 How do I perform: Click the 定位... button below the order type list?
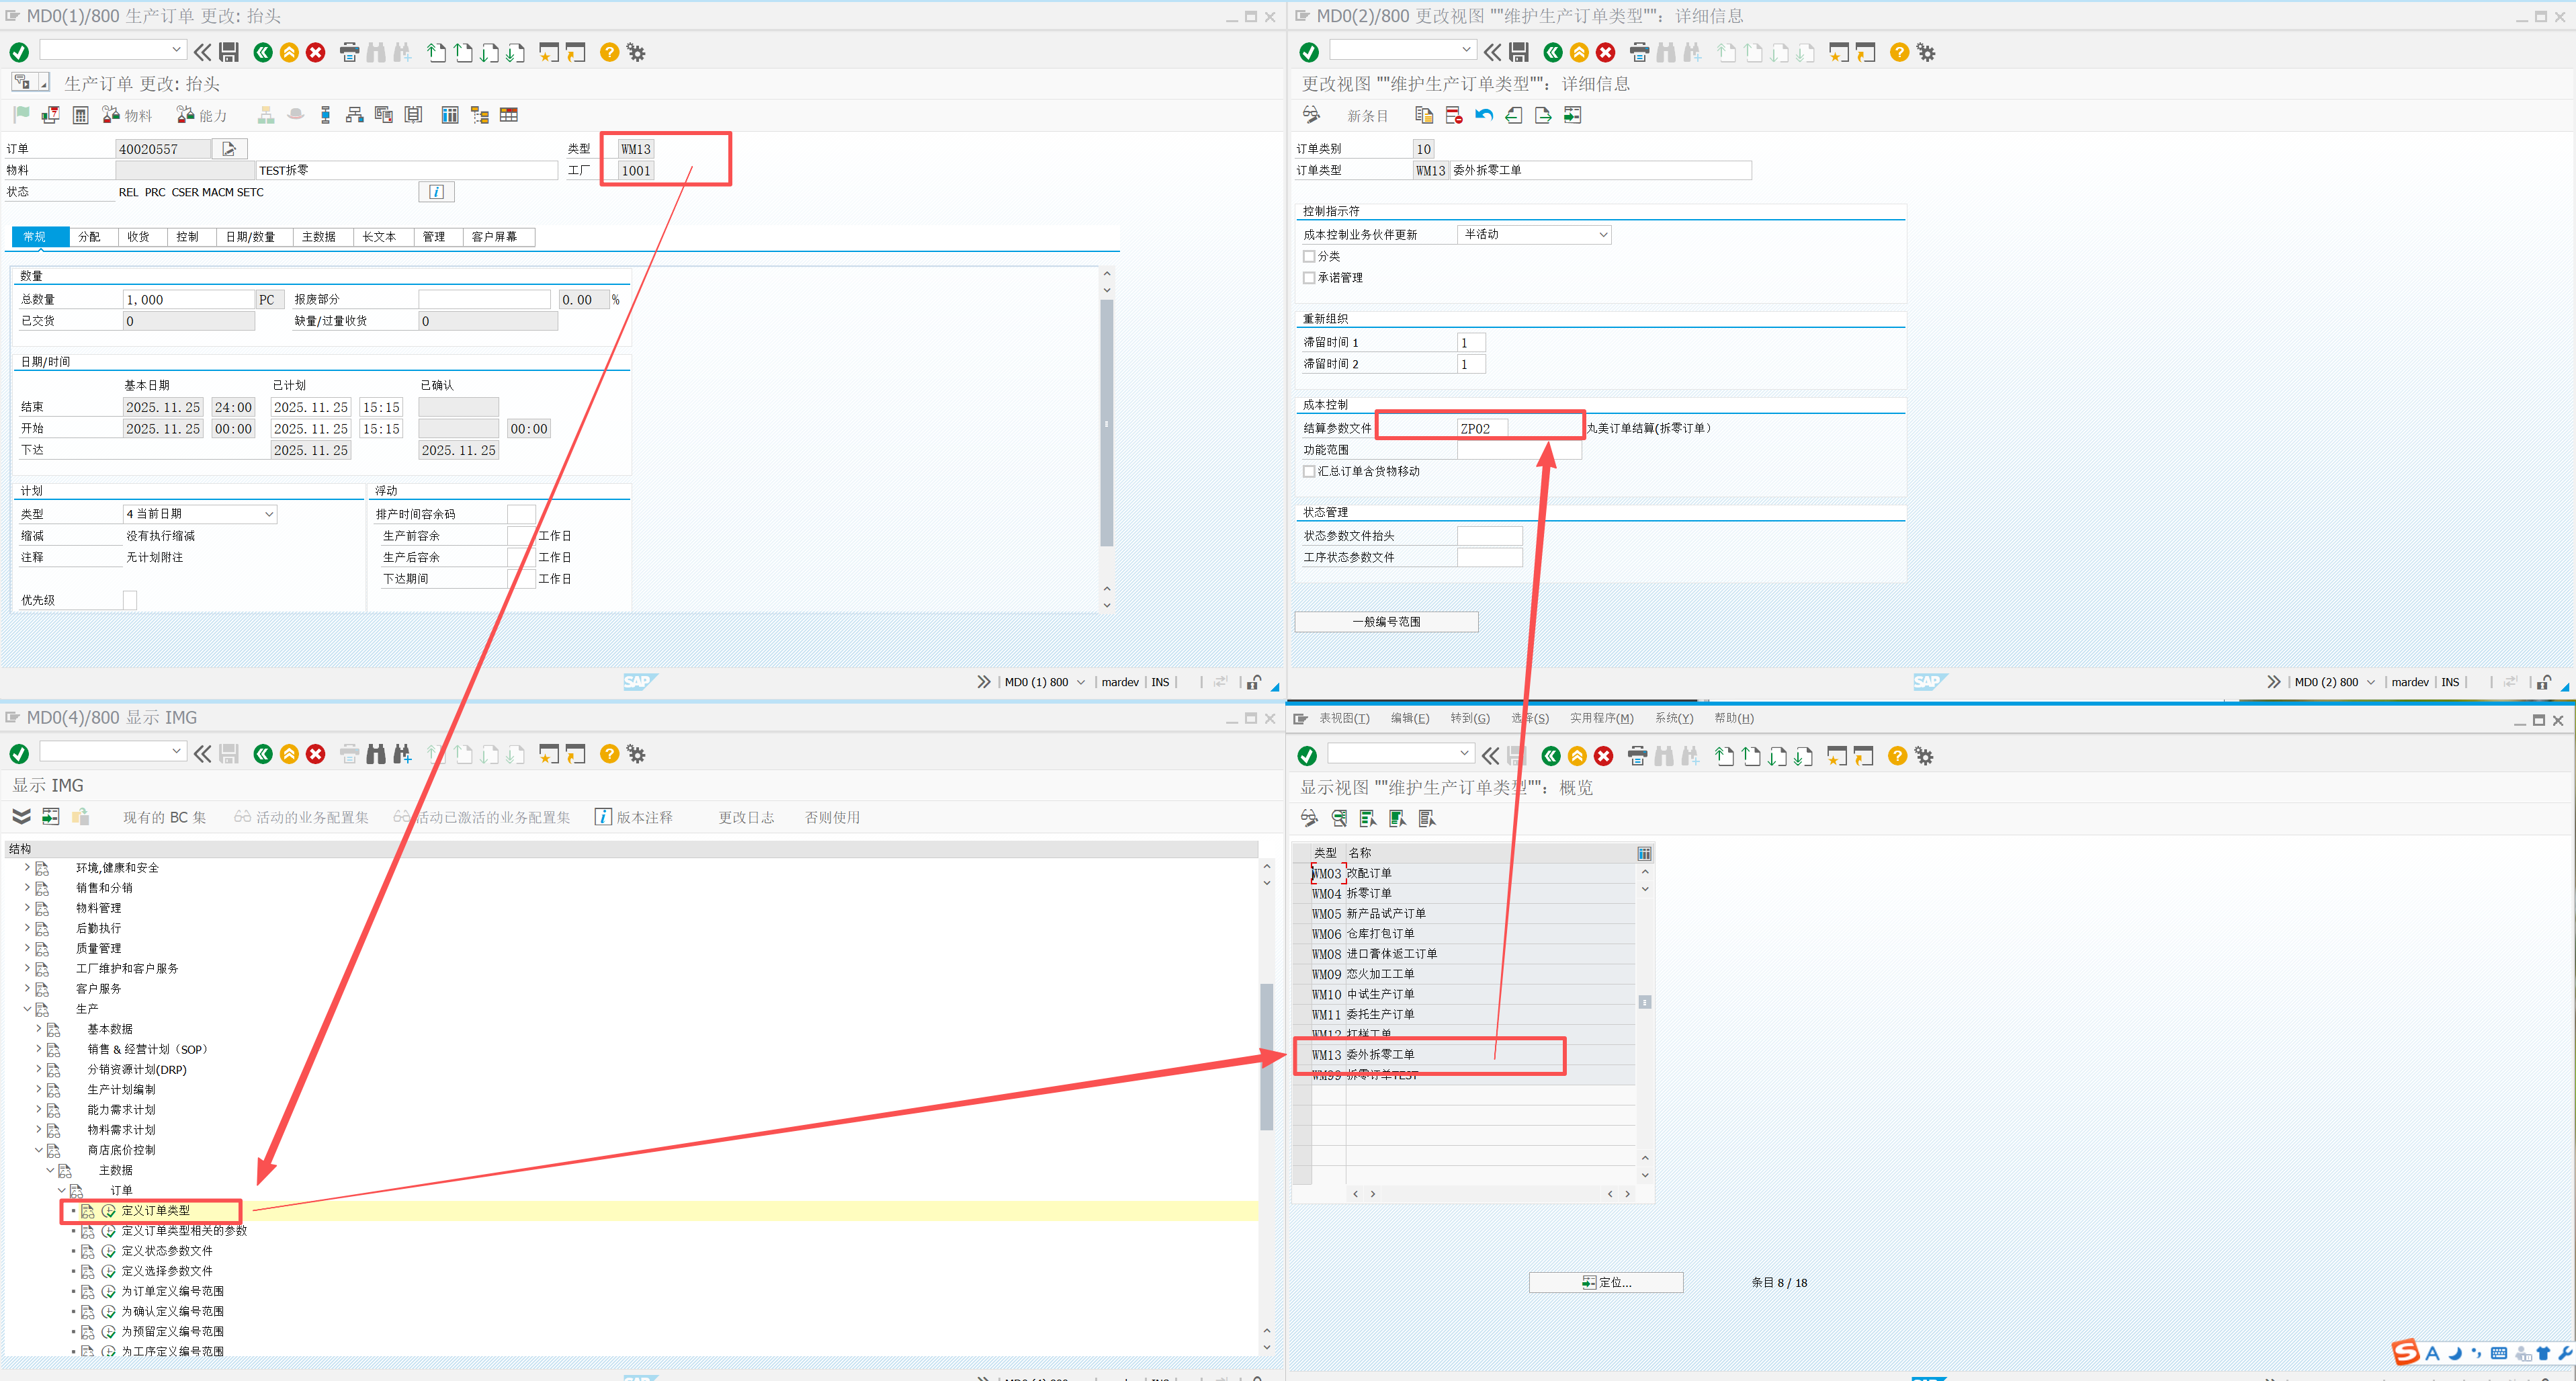(x=1606, y=1282)
